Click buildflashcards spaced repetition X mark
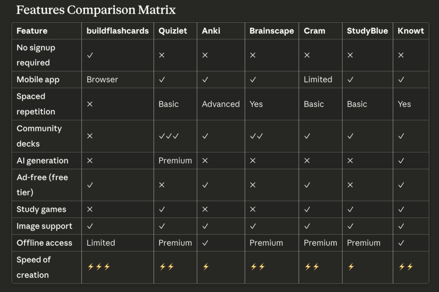 (90, 104)
